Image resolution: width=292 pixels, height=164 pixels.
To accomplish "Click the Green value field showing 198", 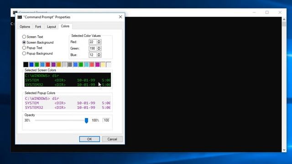I will click(x=93, y=48).
